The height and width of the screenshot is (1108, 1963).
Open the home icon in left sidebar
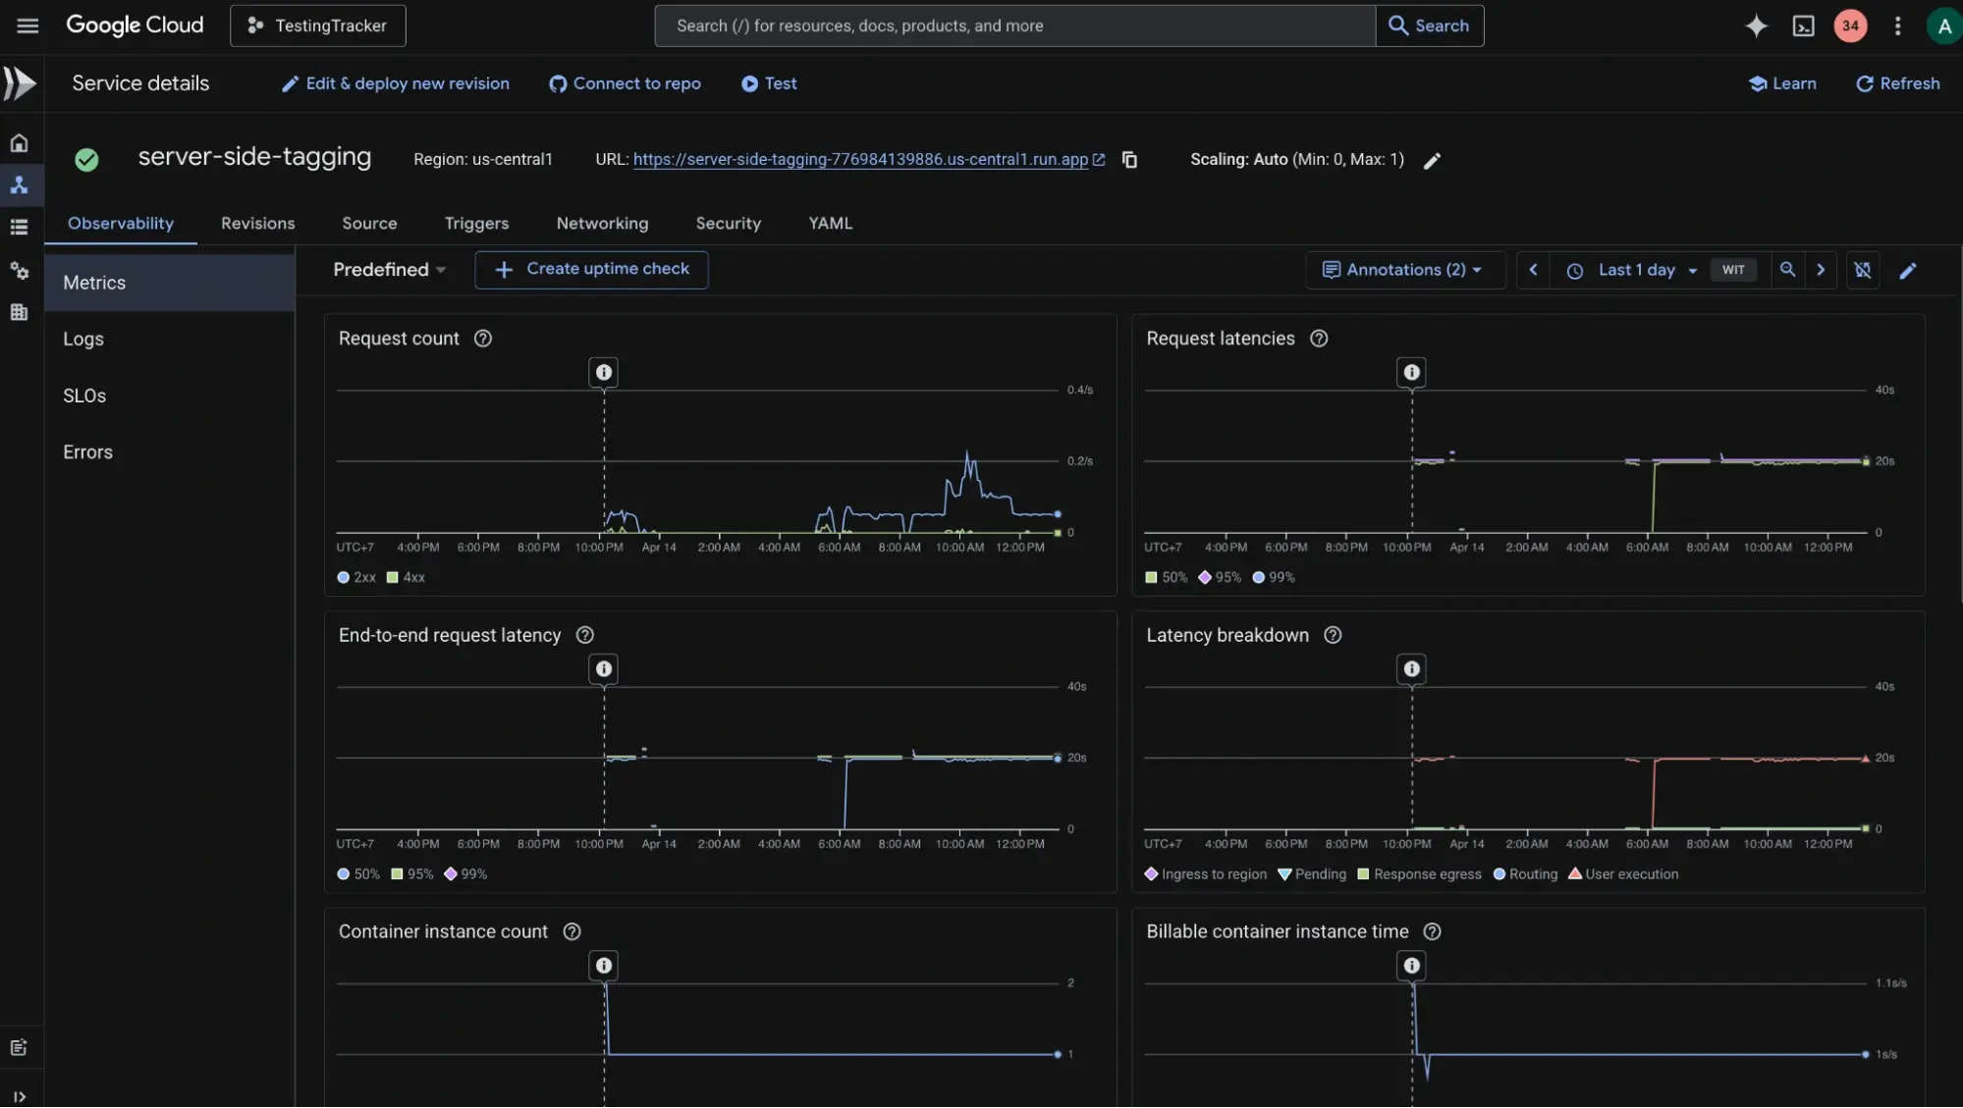point(19,143)
